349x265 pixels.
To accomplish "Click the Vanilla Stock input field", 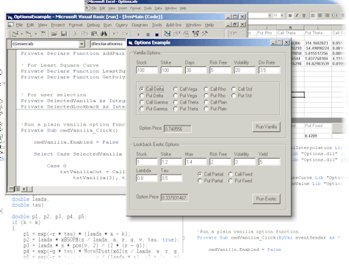I will pos(147,70).
